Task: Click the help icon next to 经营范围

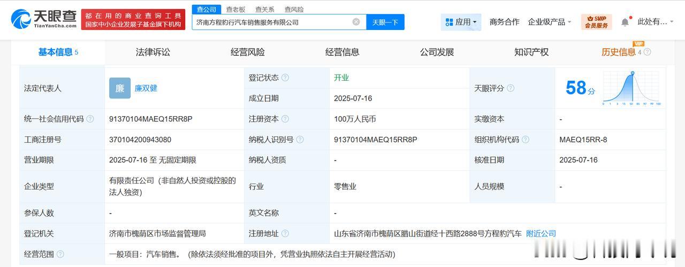Action: pyautogui.click(x=60, y=254)
